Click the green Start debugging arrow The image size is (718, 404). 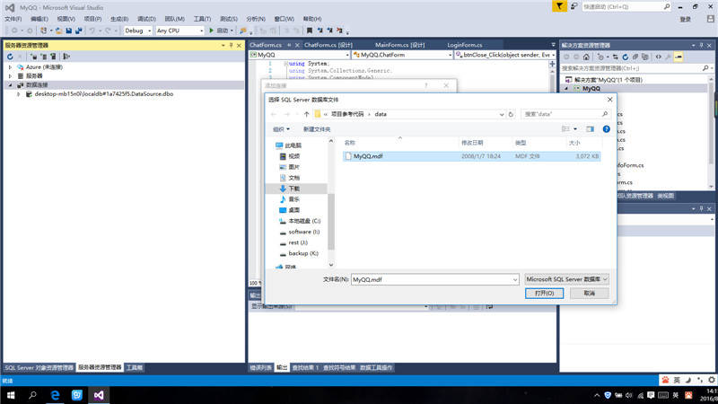point(212,31)
